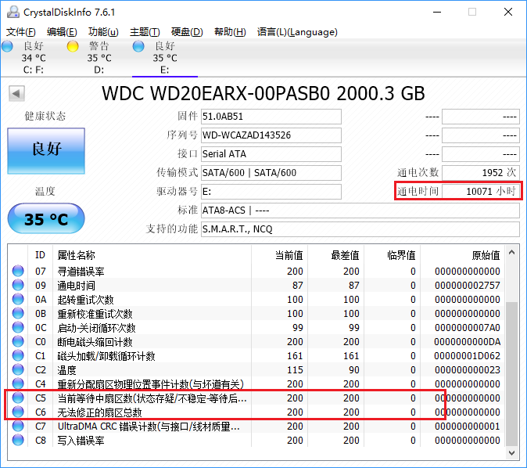527x468 pixels.
Task: Click the 良好 health status button
Action: 46,151
